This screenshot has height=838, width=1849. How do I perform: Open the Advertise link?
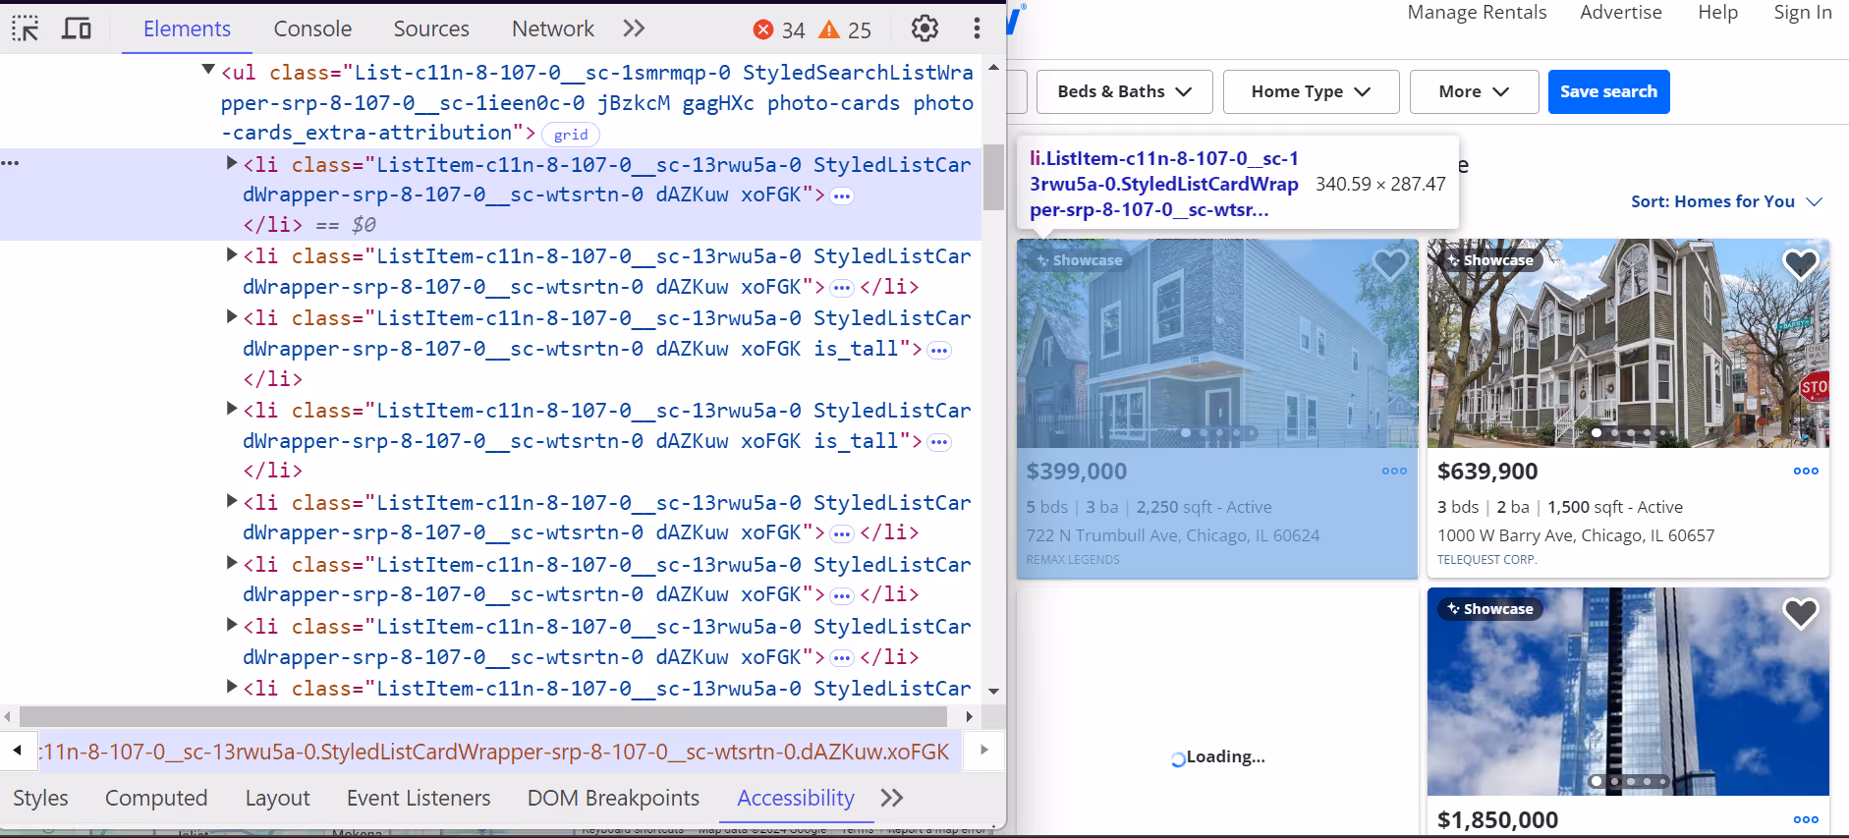tap(1621, 12)
